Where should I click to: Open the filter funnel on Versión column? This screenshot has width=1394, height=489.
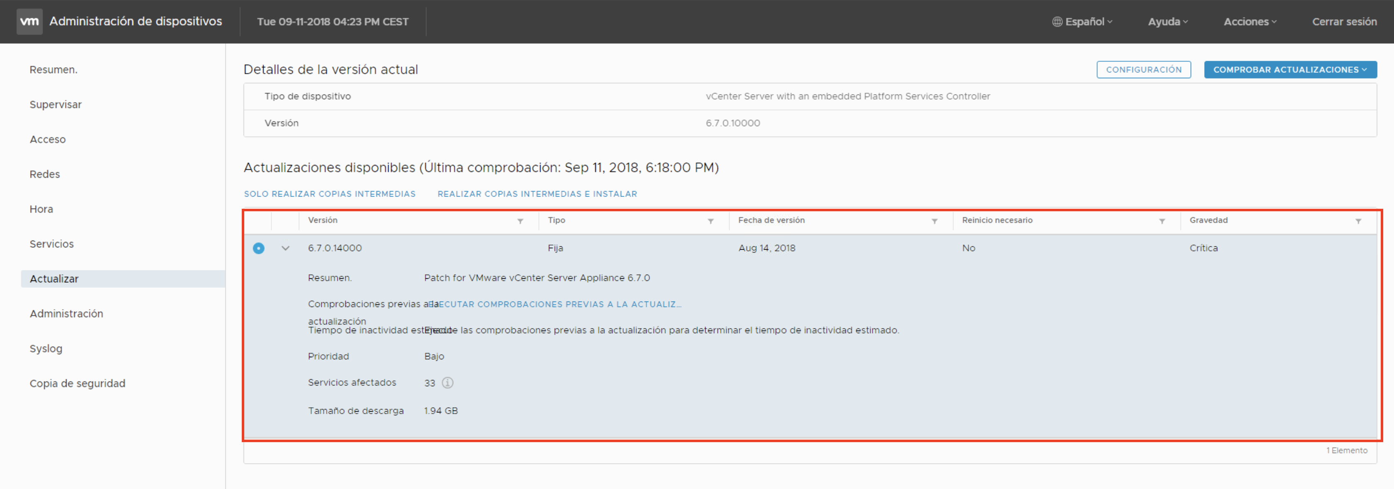(520, 221)
